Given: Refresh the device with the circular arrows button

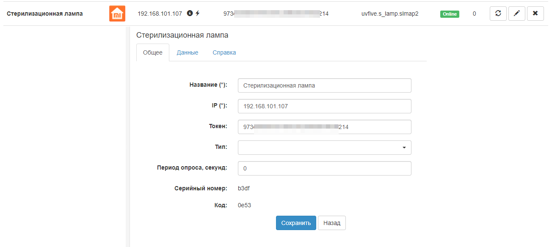Looking at the screenshot, I should point(498,14).
